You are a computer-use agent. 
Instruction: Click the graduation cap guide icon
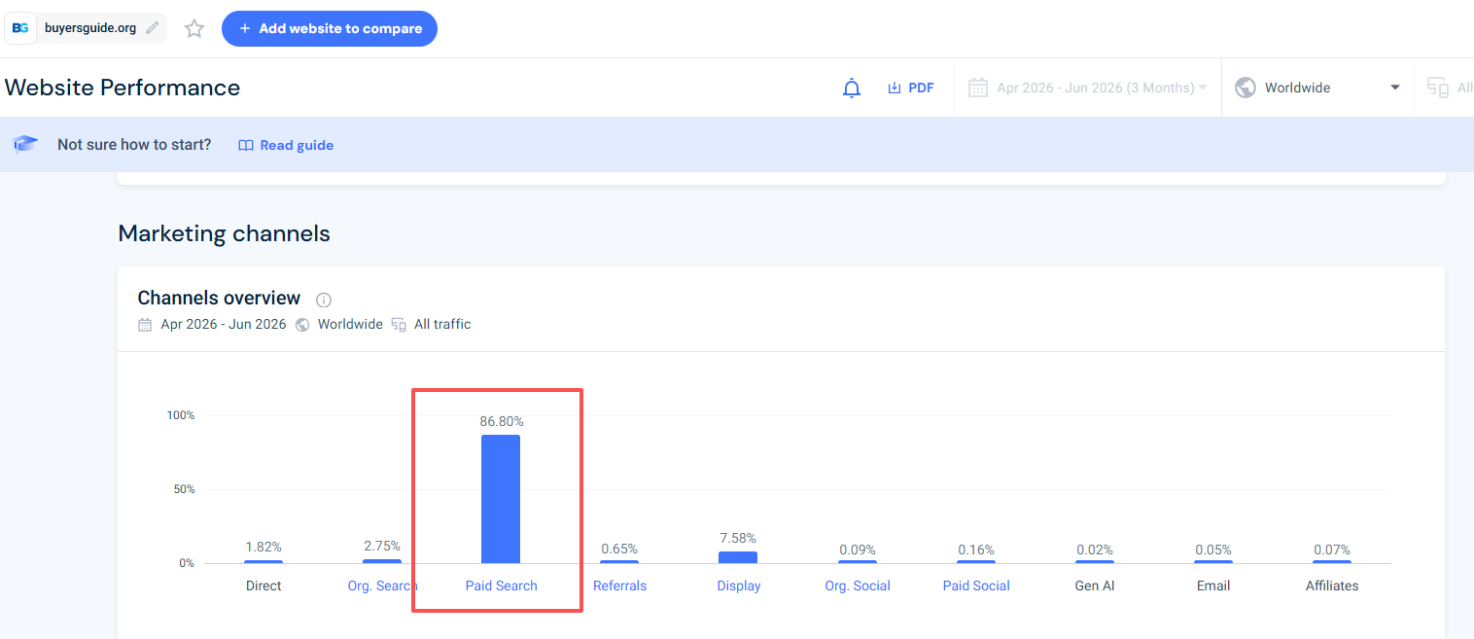tap(25, 144)
